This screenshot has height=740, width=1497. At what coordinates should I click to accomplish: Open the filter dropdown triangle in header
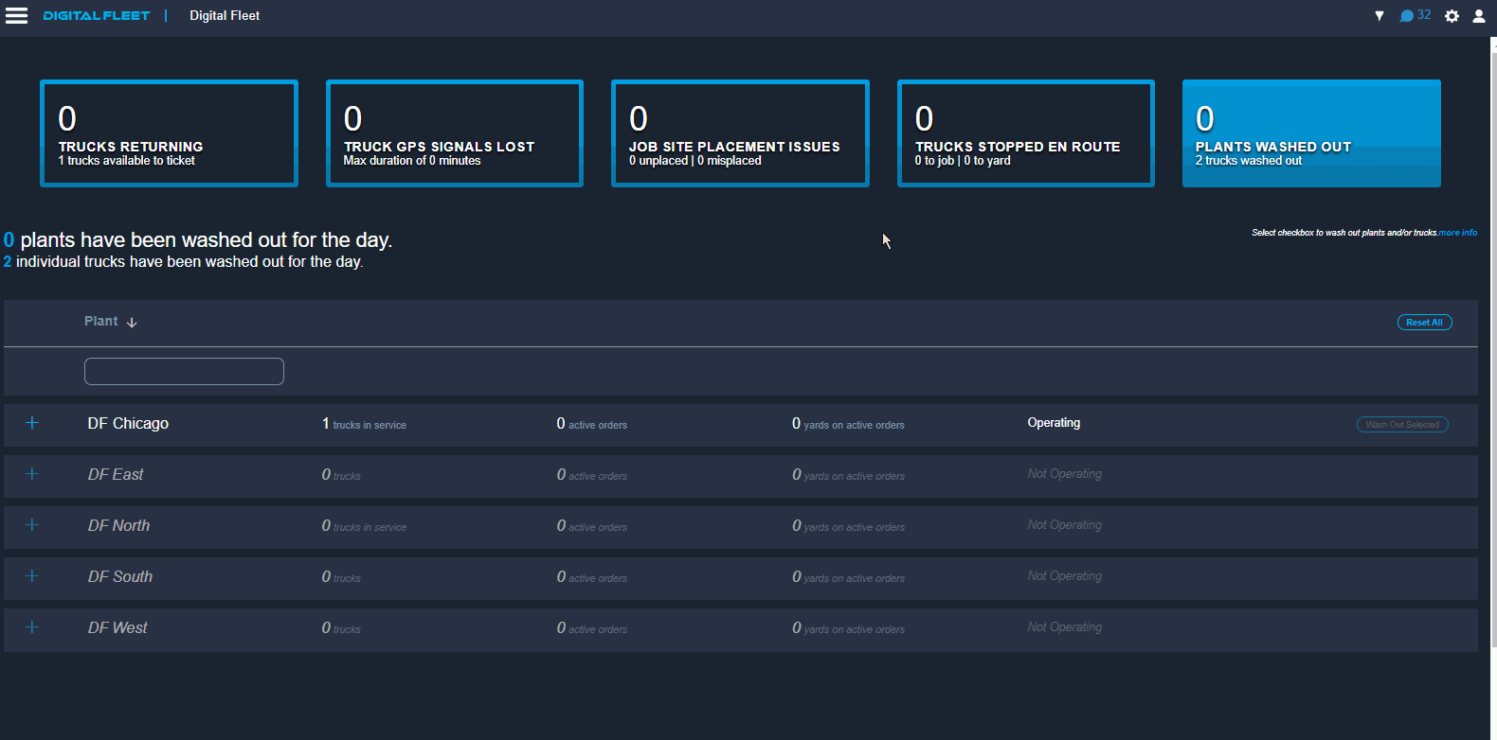tap(1380, 16)
